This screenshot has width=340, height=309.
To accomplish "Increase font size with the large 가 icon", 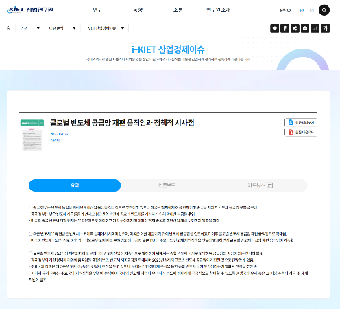I will click(x=325, y=28).
